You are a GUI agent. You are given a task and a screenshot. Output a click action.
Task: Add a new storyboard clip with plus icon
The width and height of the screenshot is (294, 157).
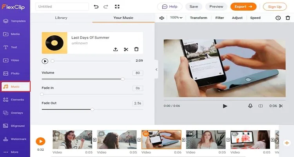click(287, 143)
